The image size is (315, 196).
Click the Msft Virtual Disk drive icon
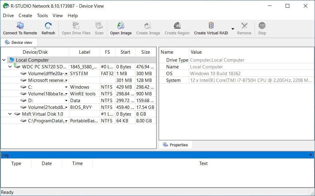pos(17,114)
